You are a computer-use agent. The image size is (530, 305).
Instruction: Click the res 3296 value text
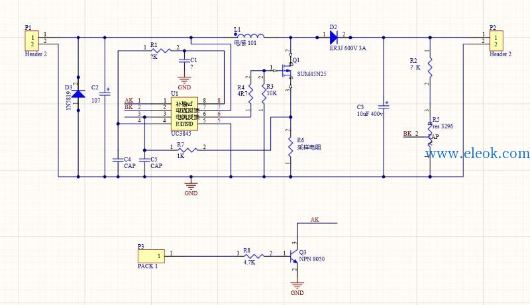pyautogui.click(x=443, y=126)
